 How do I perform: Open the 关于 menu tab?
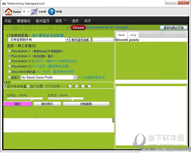click(x=88, y=21)
